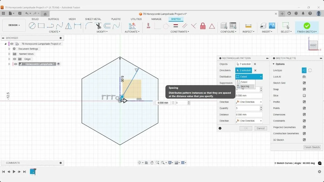The width and height of the screenshot is (324, 182).
Task: Click the Look At icon in Sketch Palette
Action: (x=304, y=77)
